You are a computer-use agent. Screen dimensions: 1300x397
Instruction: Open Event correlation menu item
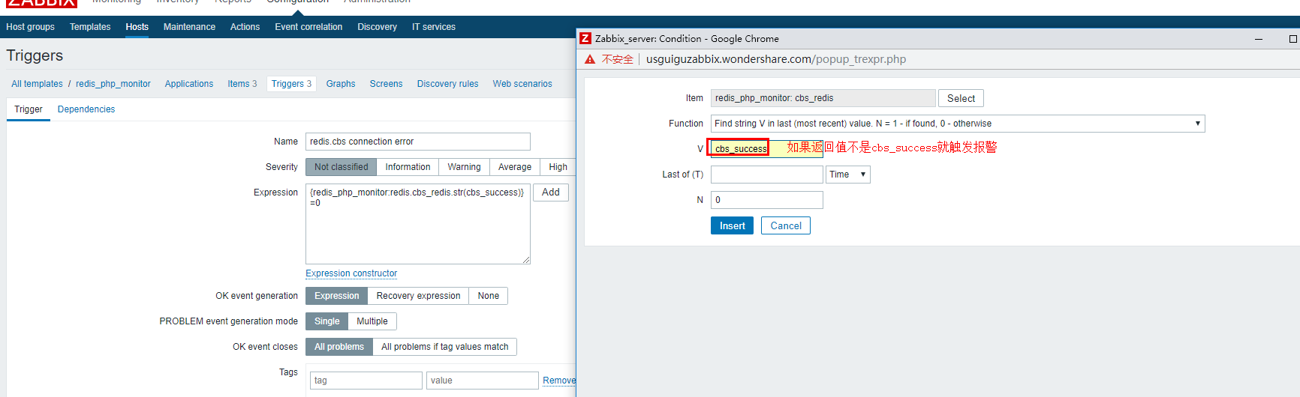click(308, 27)
